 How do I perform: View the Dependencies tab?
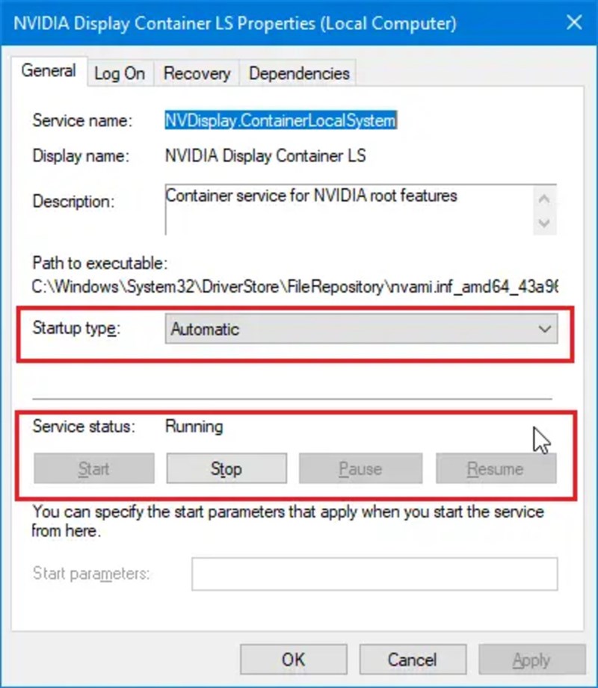(x=298, y=73)
